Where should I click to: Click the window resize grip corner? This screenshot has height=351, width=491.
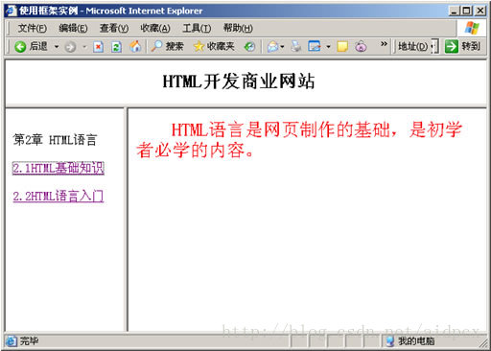tap(482, 343)
